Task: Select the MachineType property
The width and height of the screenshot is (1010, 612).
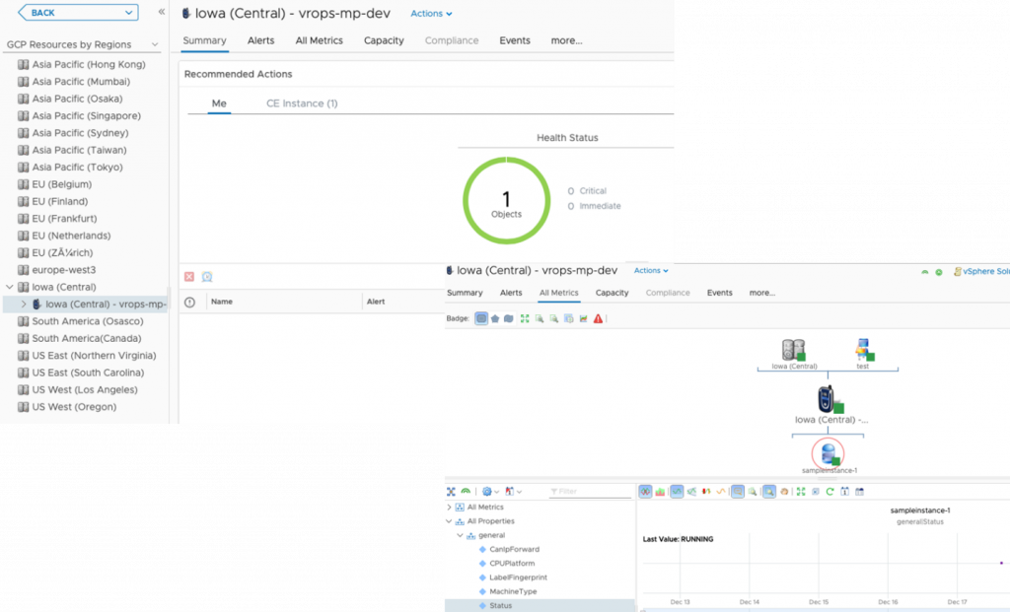Action: click(x=514, y=591)
